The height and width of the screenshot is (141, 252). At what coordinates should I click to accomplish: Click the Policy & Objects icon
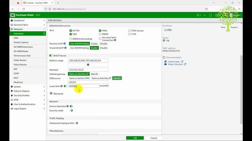pyautogui.click(x=12, y=91)
